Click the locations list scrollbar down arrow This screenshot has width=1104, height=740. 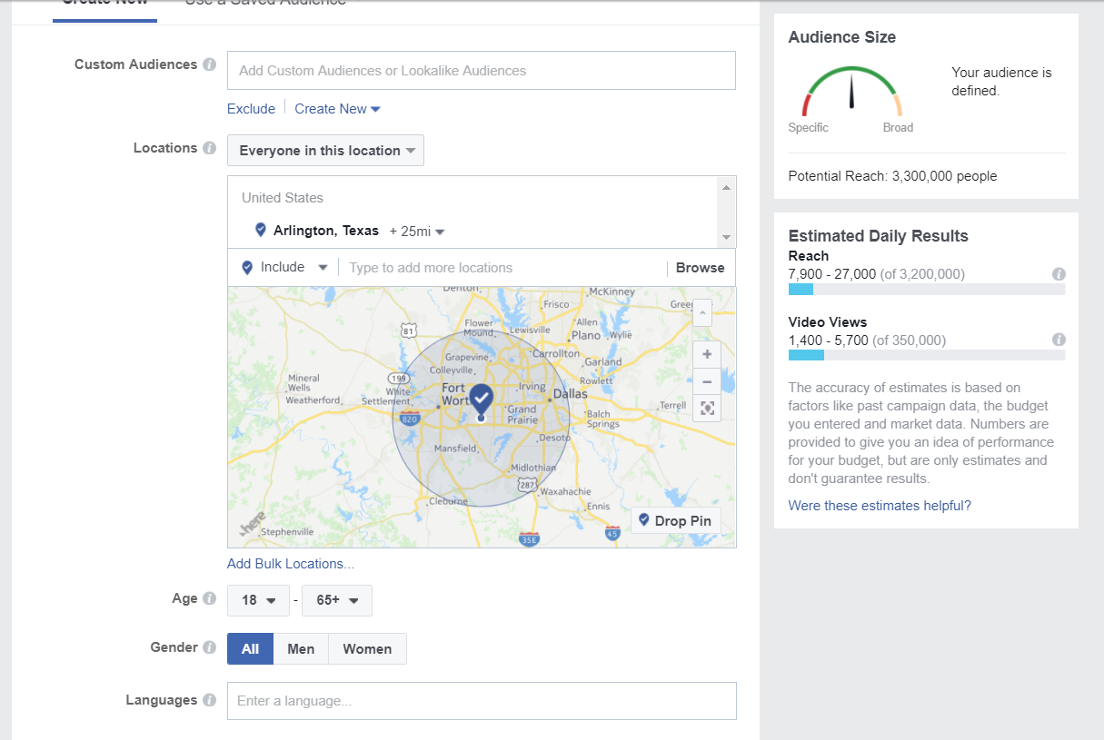[x=726, y=236]
